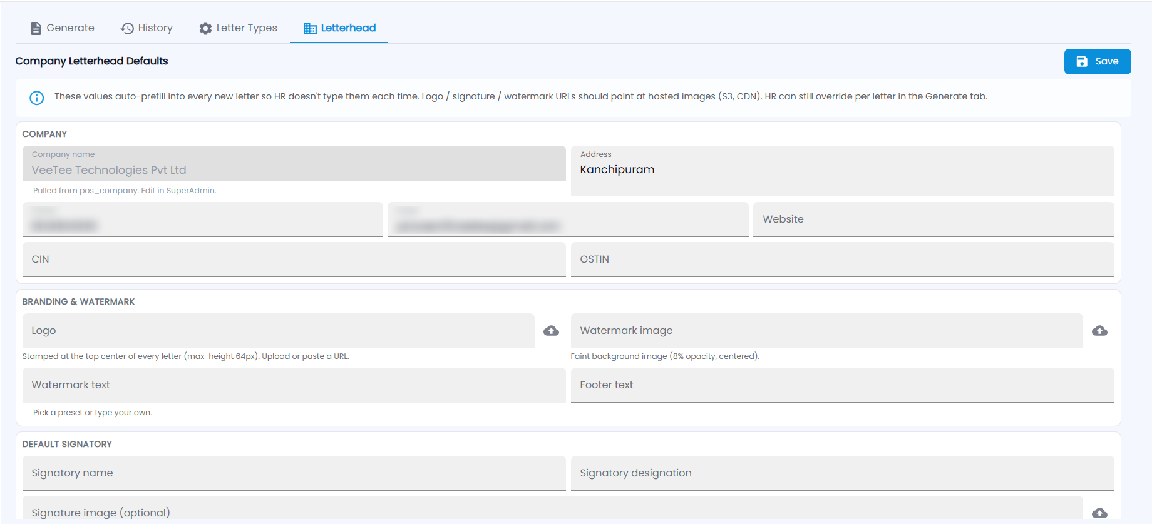Click the COMPANY section title
1152x524 pixels.
pos(44,134)
